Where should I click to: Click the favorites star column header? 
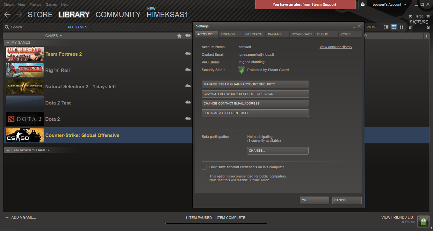(179, 36)
